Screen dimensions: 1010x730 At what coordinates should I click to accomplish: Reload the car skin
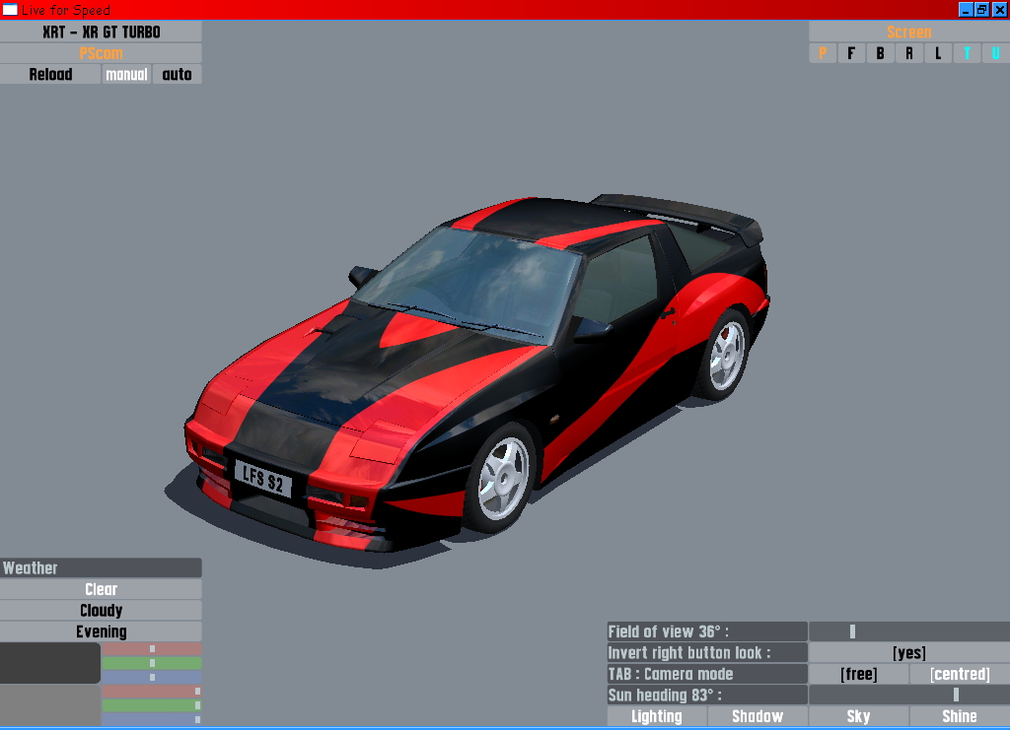50,74
